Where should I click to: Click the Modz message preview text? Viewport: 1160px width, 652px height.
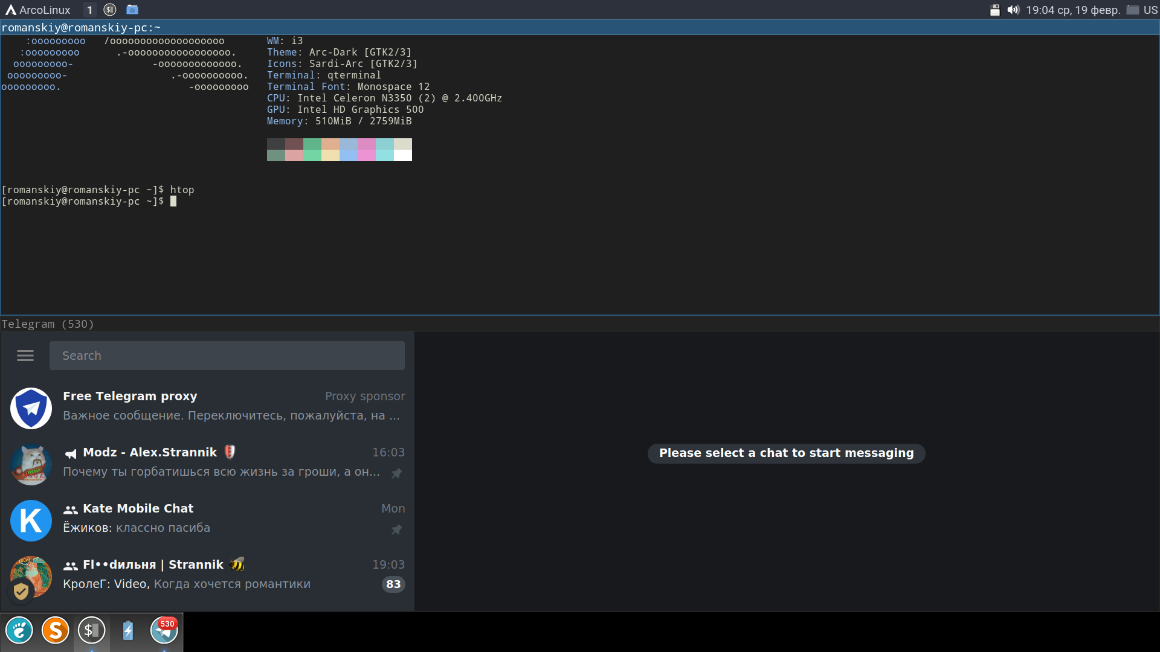click(x=222, y=472)
